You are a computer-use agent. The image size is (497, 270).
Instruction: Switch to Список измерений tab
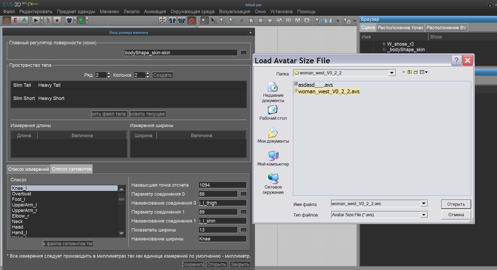(x=29, y=169)
